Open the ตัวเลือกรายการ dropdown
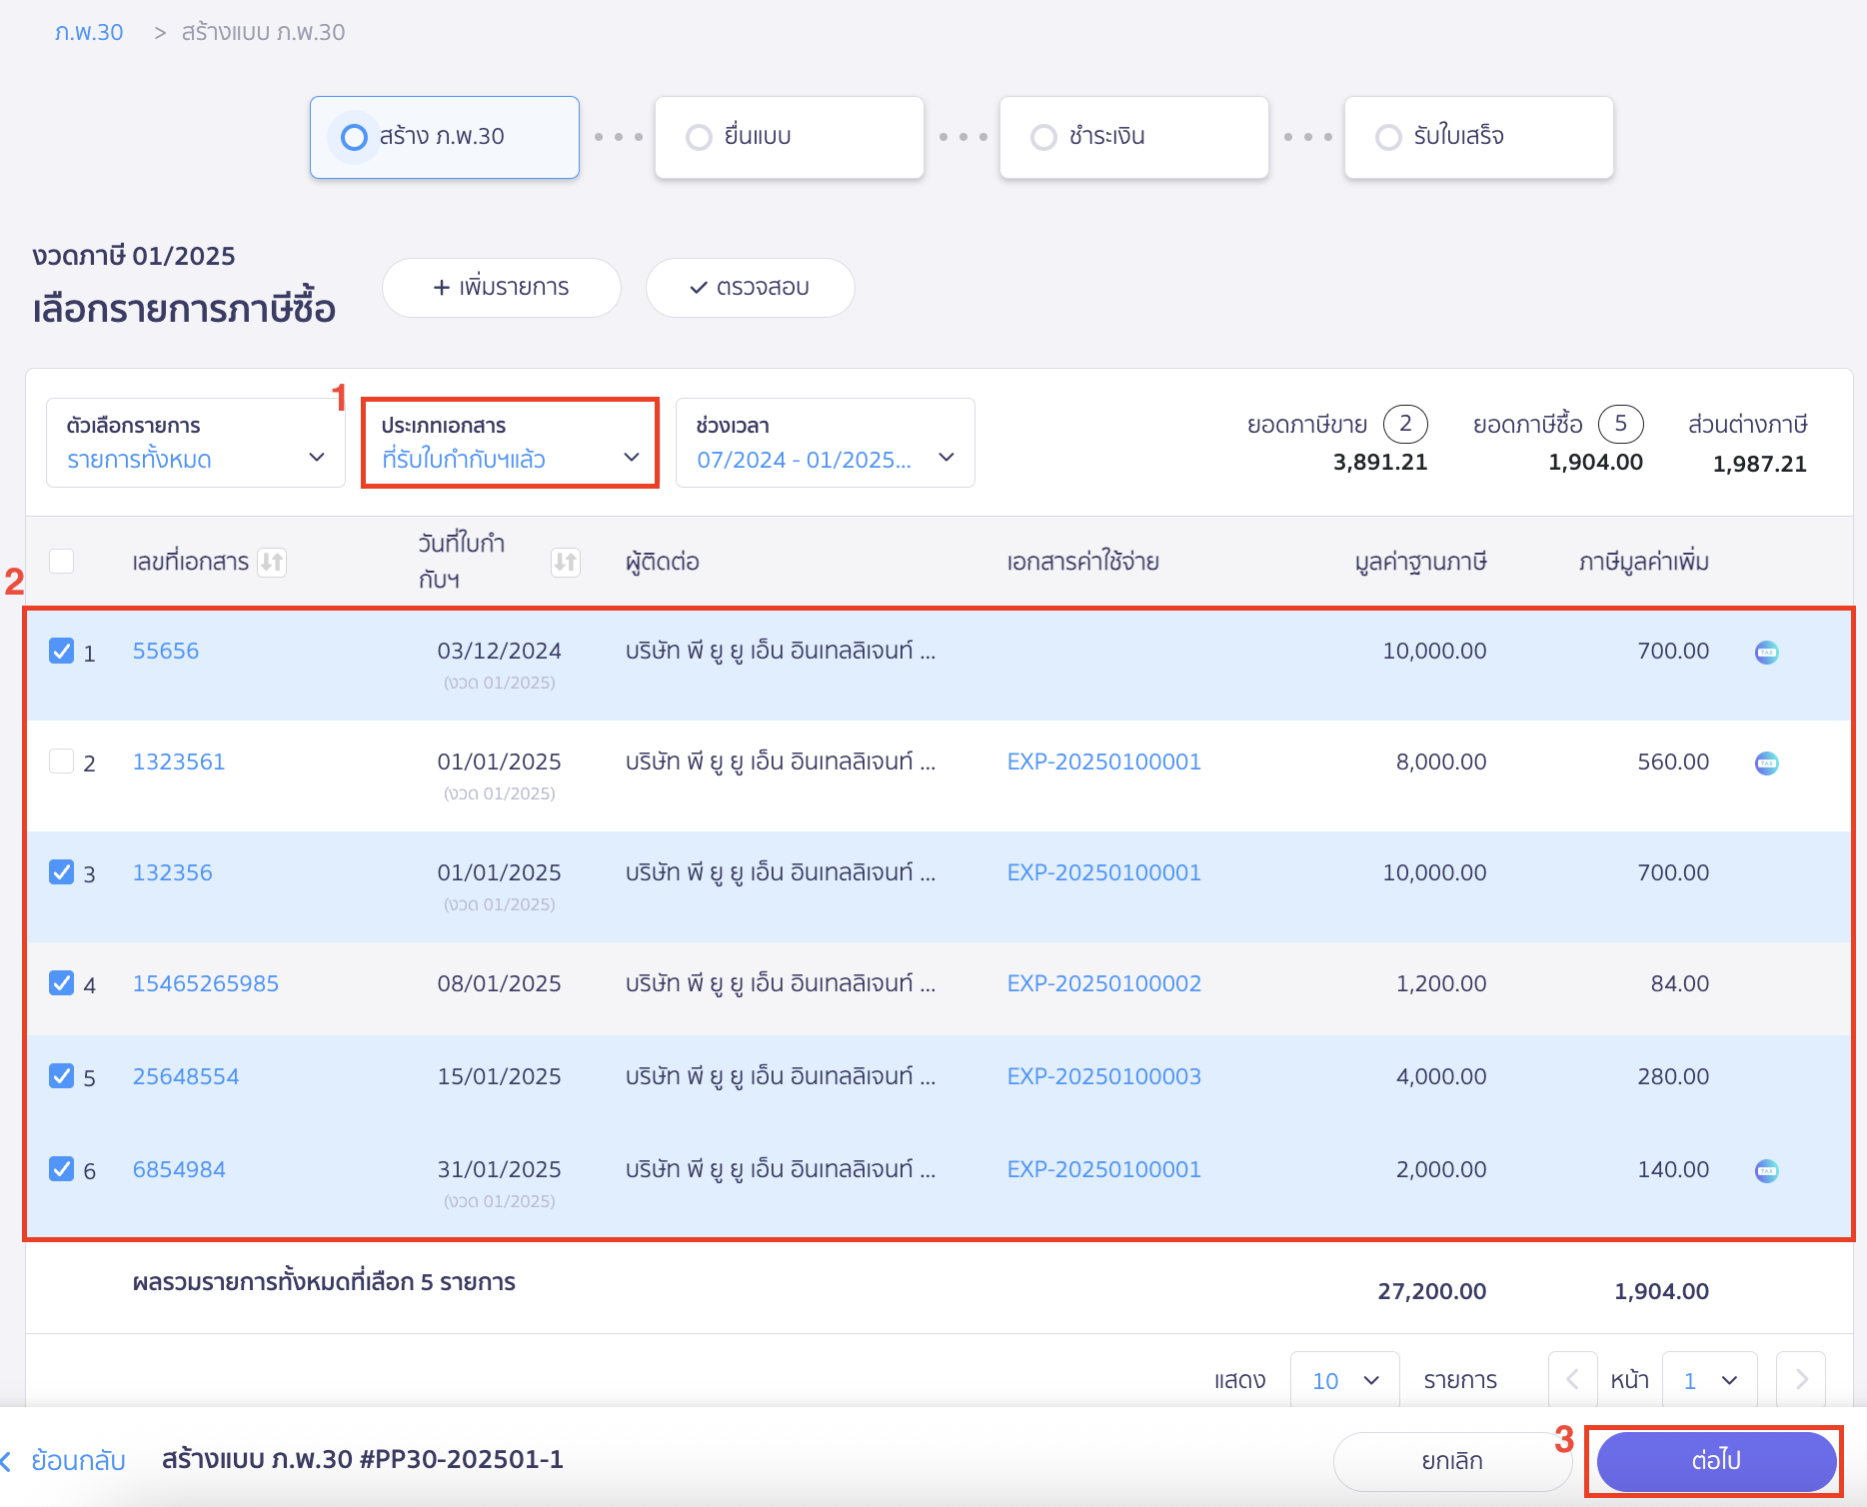Image resolution: width=1867 pixels, height=1507 pixels. click(196, 443)
